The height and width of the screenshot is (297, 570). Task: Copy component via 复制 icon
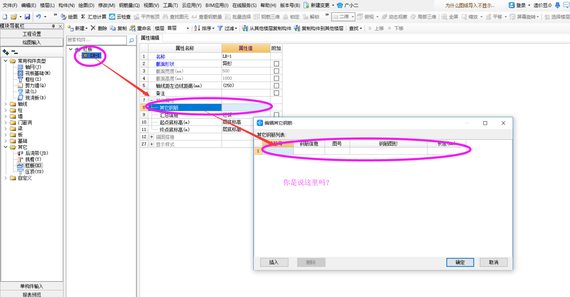click(x=118, y=28)
